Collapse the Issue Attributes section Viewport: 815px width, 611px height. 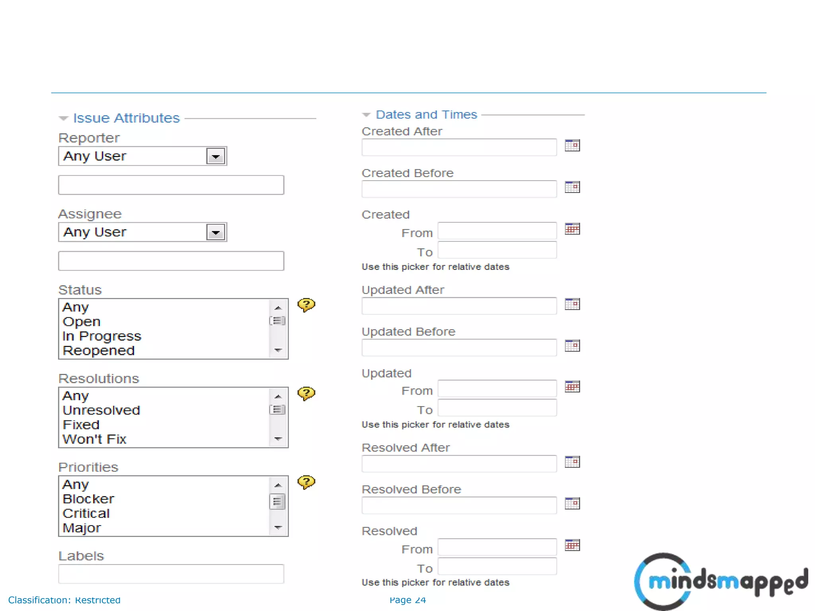[64, 118]
